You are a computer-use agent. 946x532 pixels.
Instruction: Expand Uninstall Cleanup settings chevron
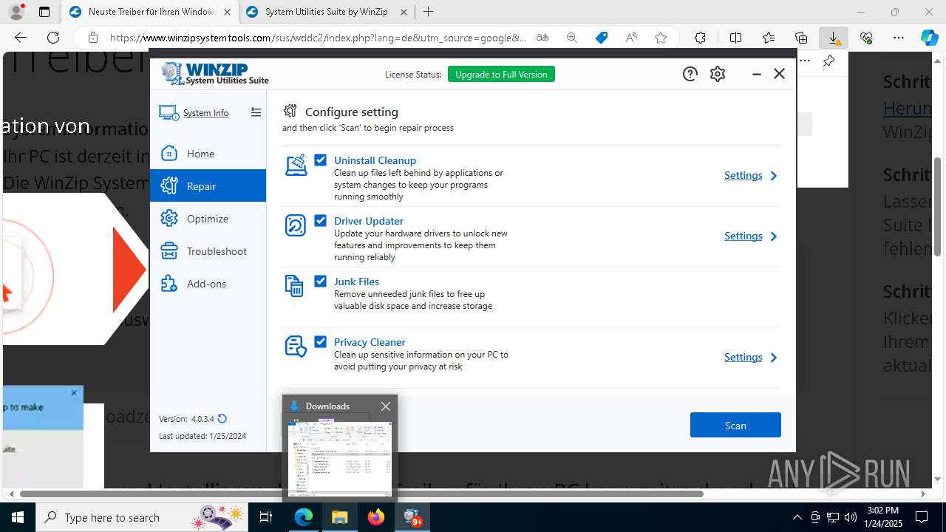774,176
